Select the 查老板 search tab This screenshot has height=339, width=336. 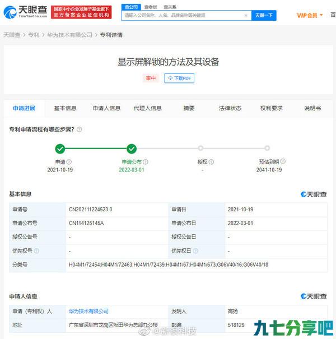coord(151,7)
